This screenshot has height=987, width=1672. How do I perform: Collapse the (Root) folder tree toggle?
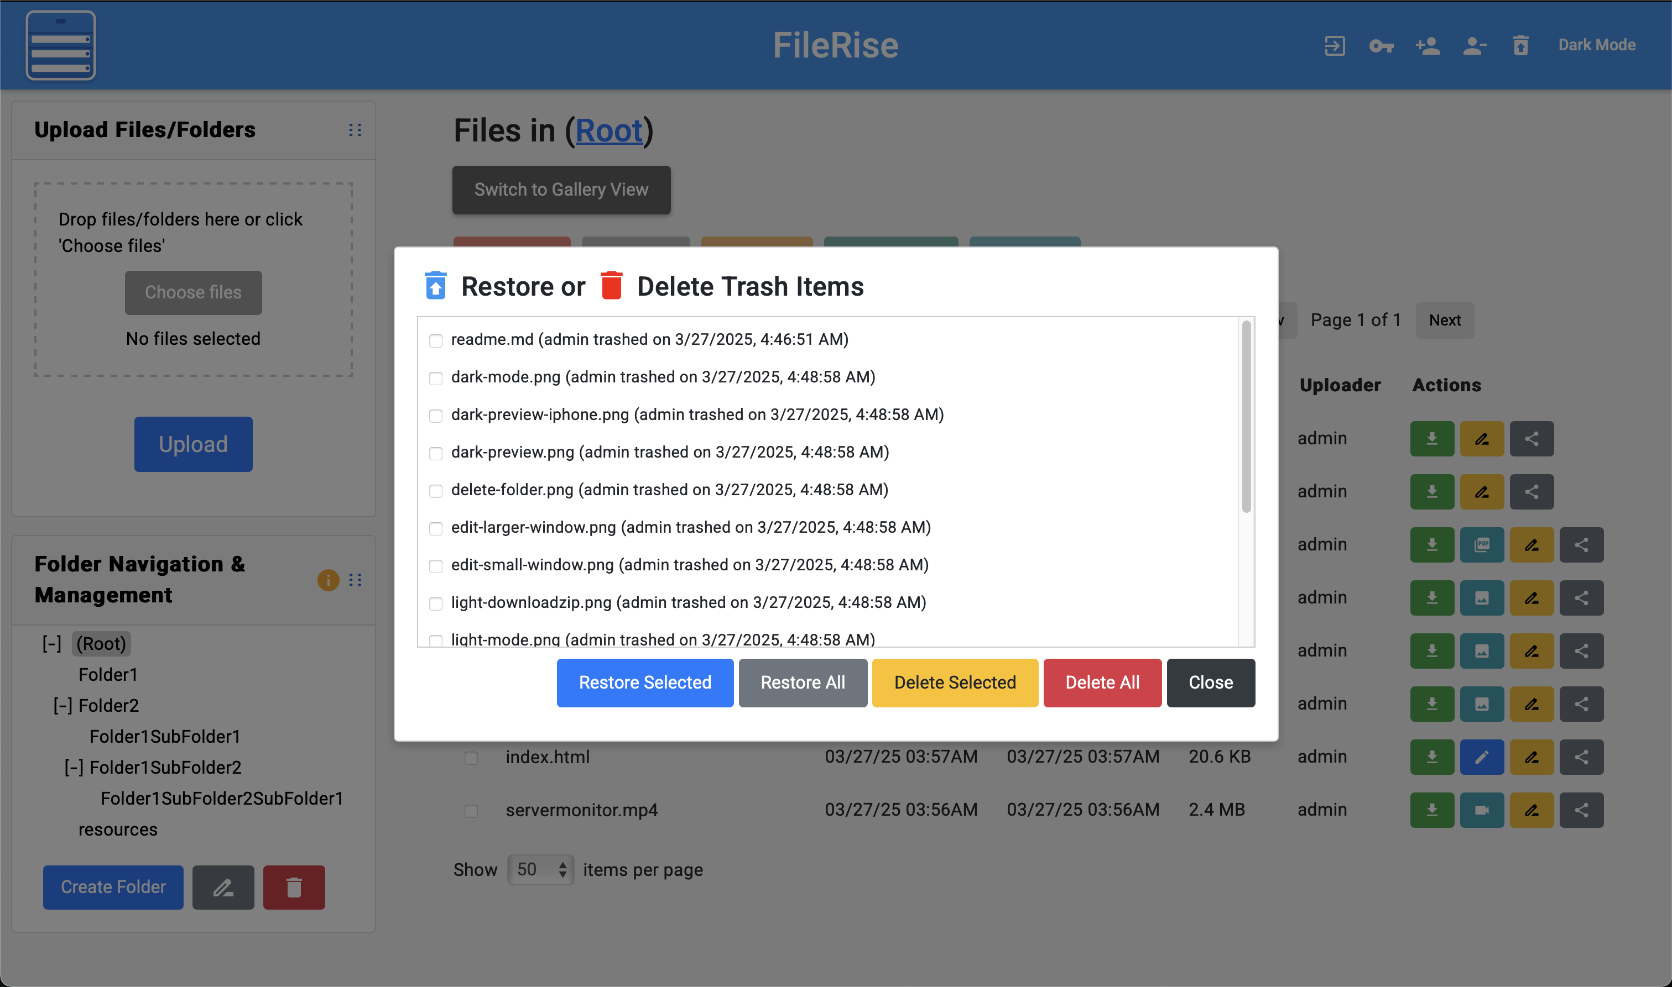(x=52, y=643)
